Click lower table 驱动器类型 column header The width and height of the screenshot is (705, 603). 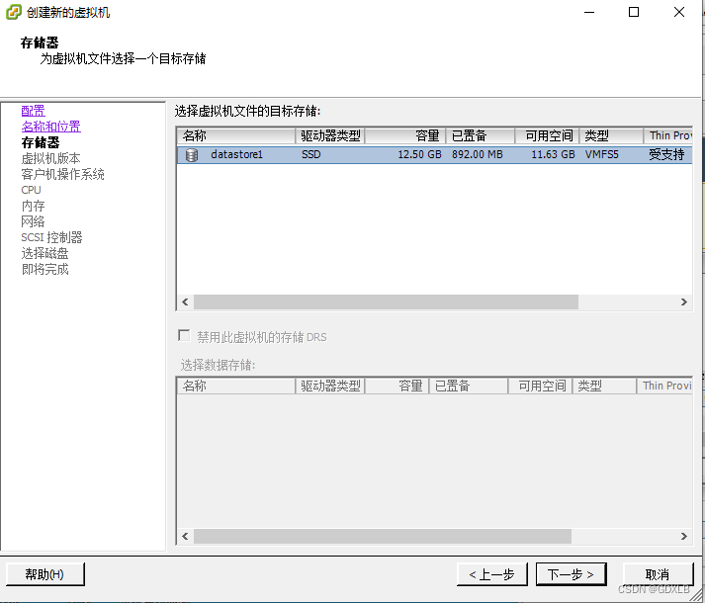click(329, 386)
